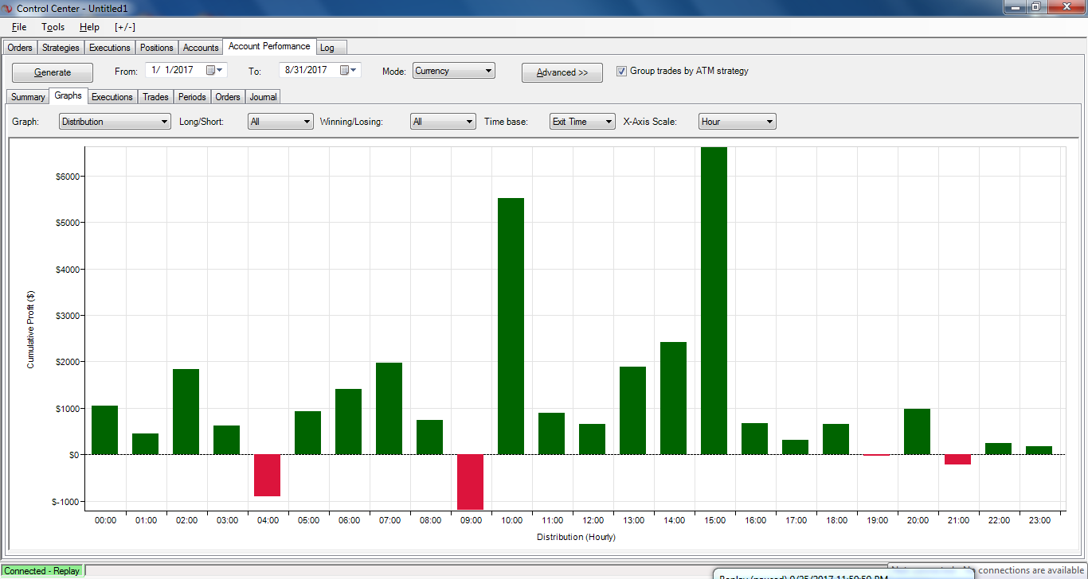The height and width of the screenshot is (579, 1088).
Task: Click the "$6000" y-axis label
Action: click(x=67, y=177)
